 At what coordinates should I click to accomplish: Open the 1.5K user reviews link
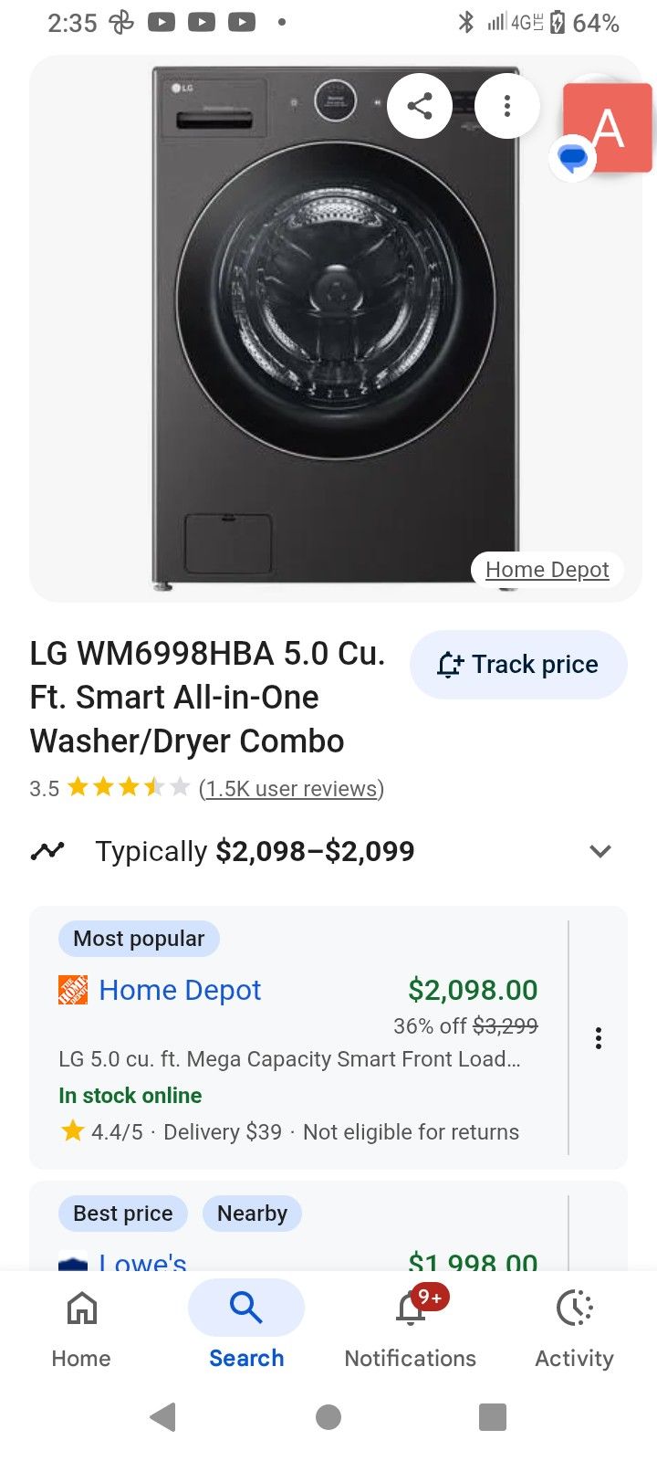[291, 788]
